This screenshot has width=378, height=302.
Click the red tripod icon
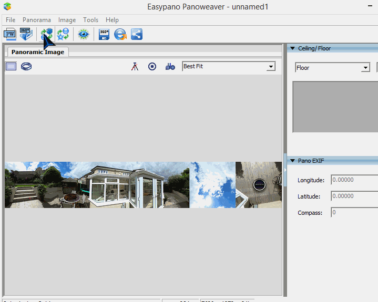(x=135, y=67)
